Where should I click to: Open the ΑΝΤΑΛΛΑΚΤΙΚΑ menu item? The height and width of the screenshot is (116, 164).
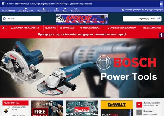152,28
